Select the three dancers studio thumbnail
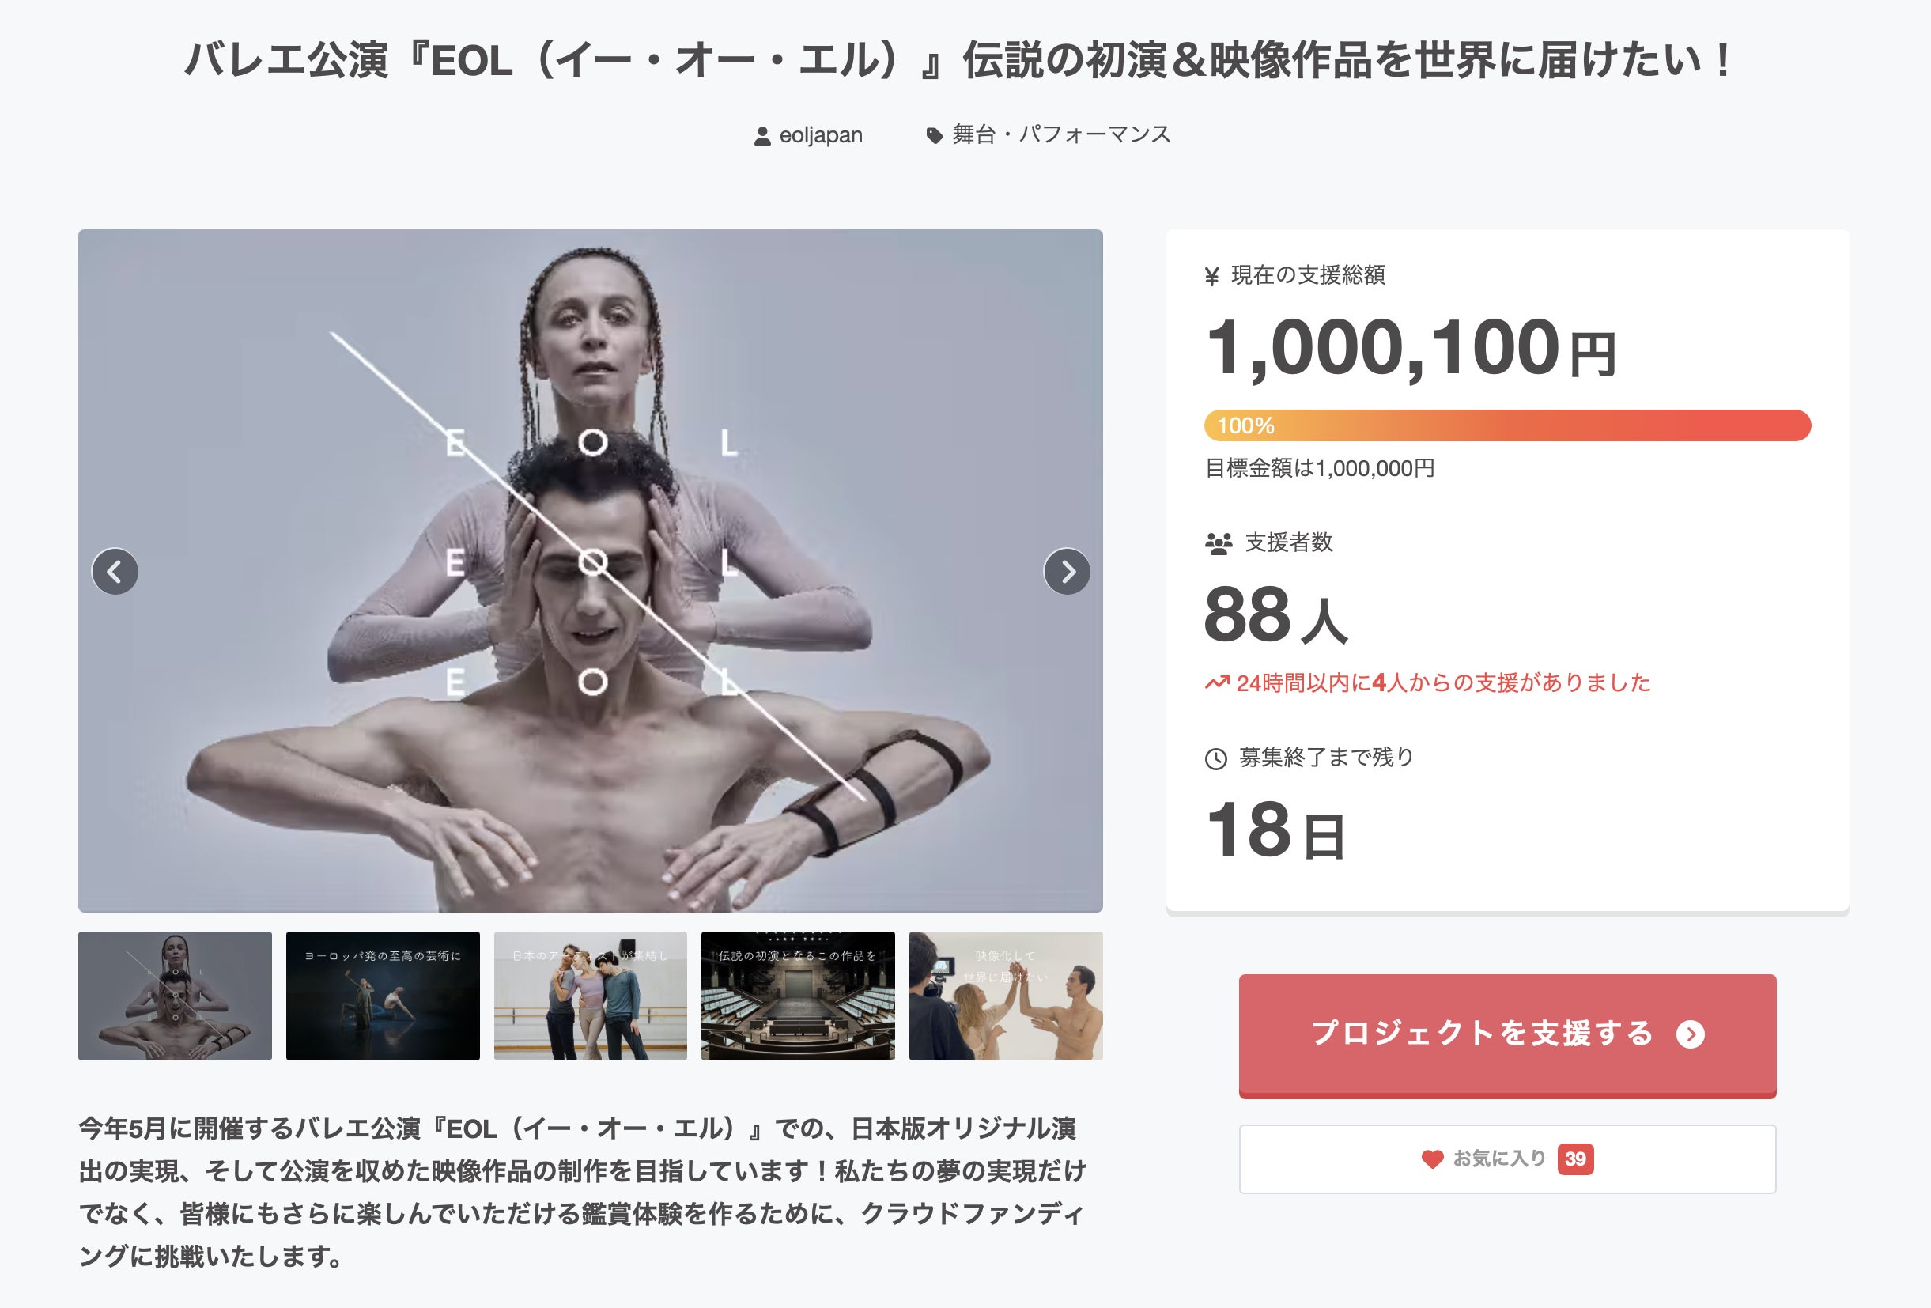1931x1308 pixels. 591,996
